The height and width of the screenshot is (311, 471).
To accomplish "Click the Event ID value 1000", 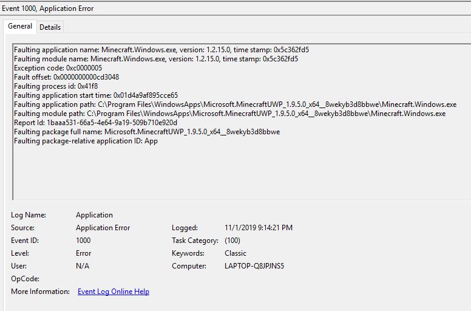I will click(x=83, y=241).
